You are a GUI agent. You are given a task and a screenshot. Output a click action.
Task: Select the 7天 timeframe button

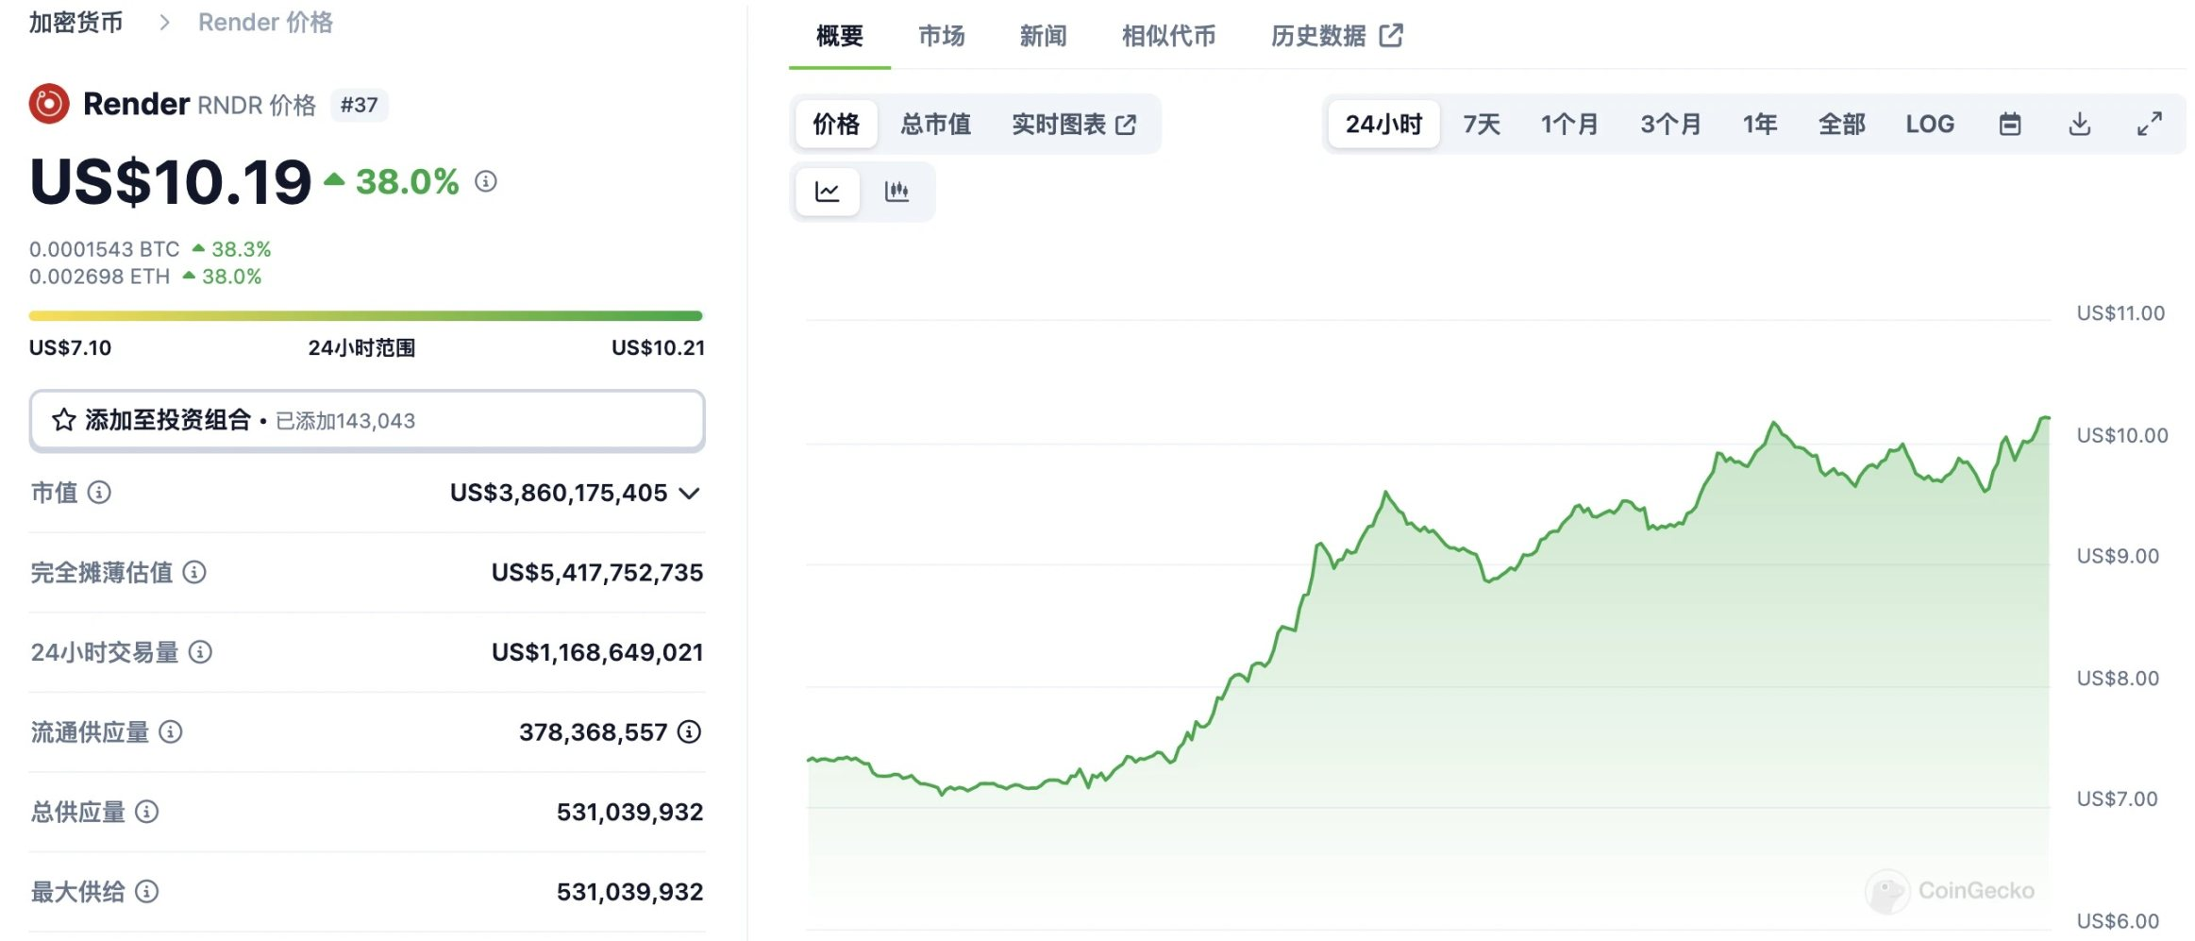click(x=1481, y=124)
